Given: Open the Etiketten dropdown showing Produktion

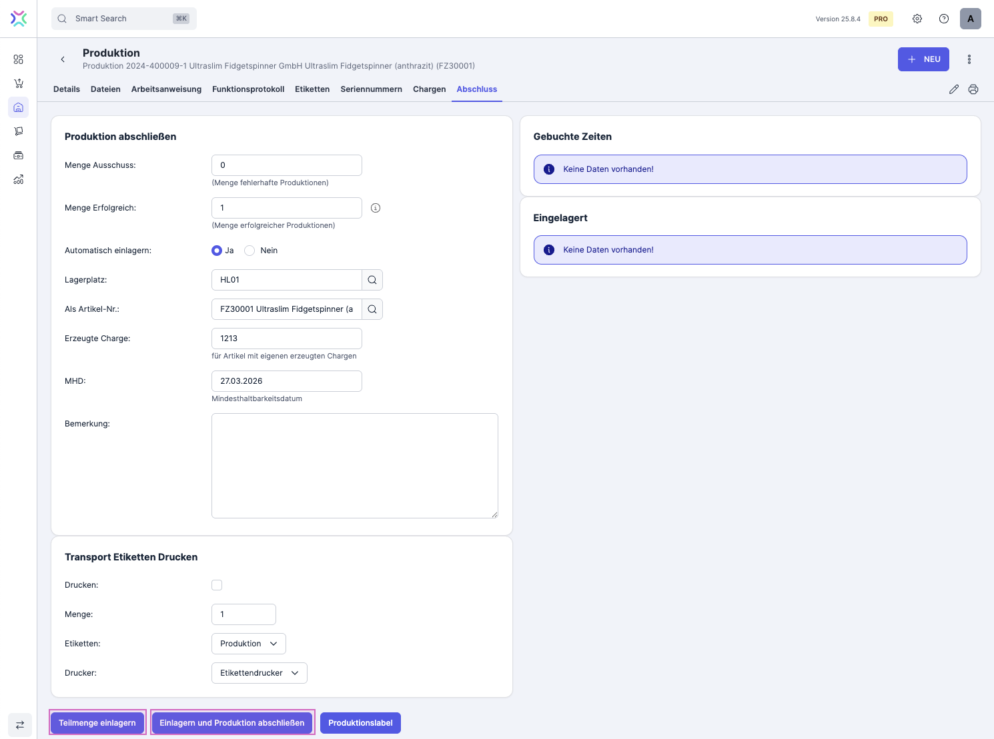Looking at the screenshot, I should click(248, 644).
